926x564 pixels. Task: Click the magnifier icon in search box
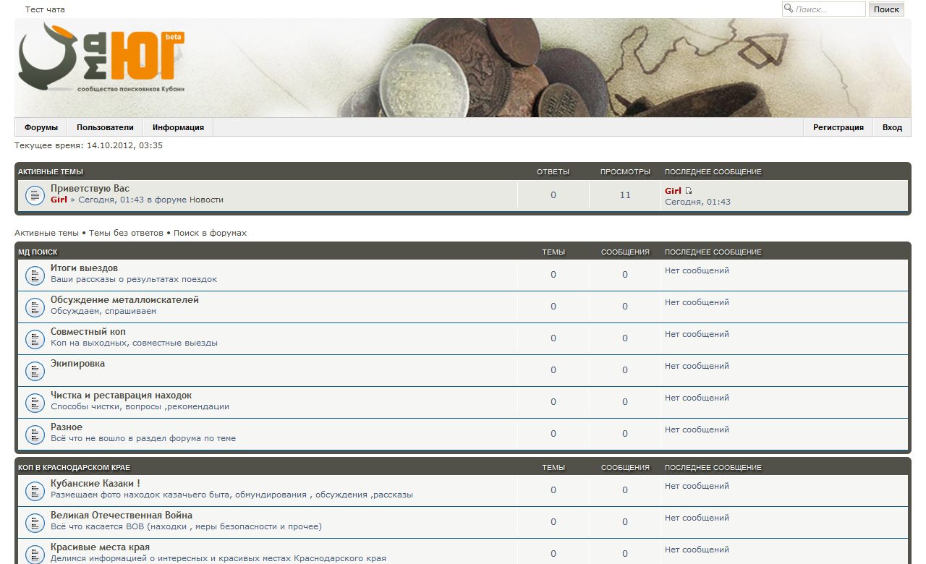[x=789, y=9]
